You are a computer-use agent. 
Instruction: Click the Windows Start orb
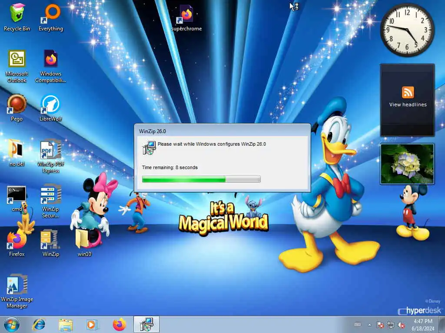pos(12,324)
